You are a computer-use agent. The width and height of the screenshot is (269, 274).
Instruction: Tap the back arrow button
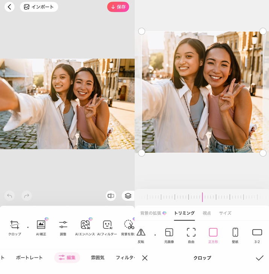(9, 7)
